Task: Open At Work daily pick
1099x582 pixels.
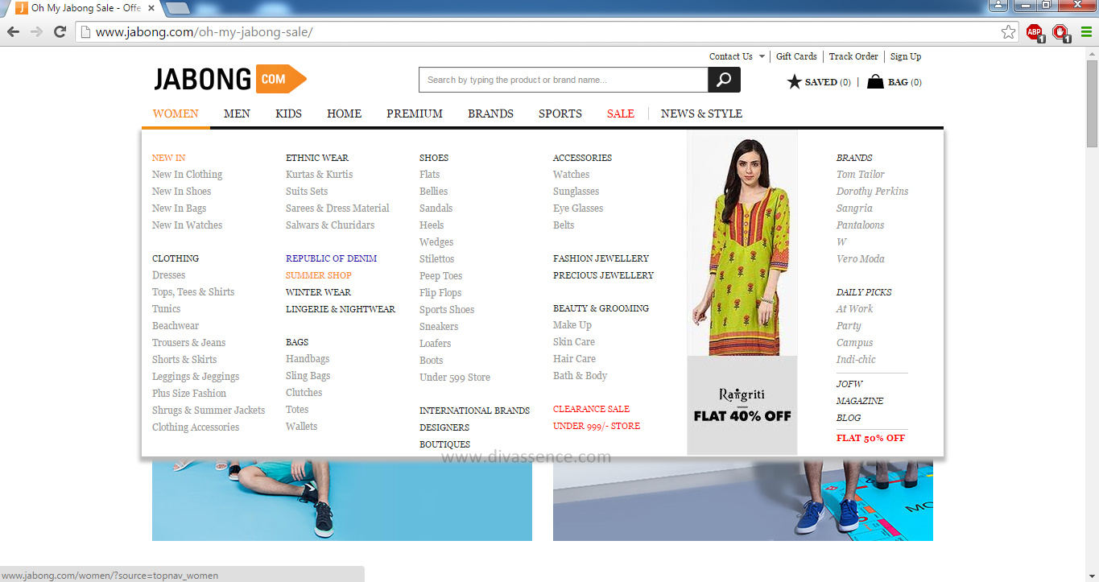Action: [x=854, y=309]
